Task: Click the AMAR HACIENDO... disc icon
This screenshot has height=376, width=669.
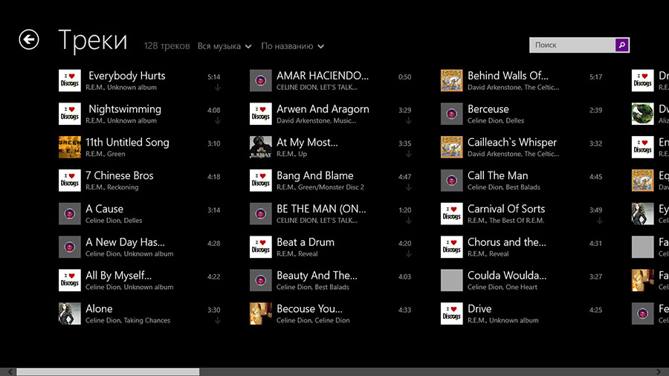Action: [x=261, y=80]
